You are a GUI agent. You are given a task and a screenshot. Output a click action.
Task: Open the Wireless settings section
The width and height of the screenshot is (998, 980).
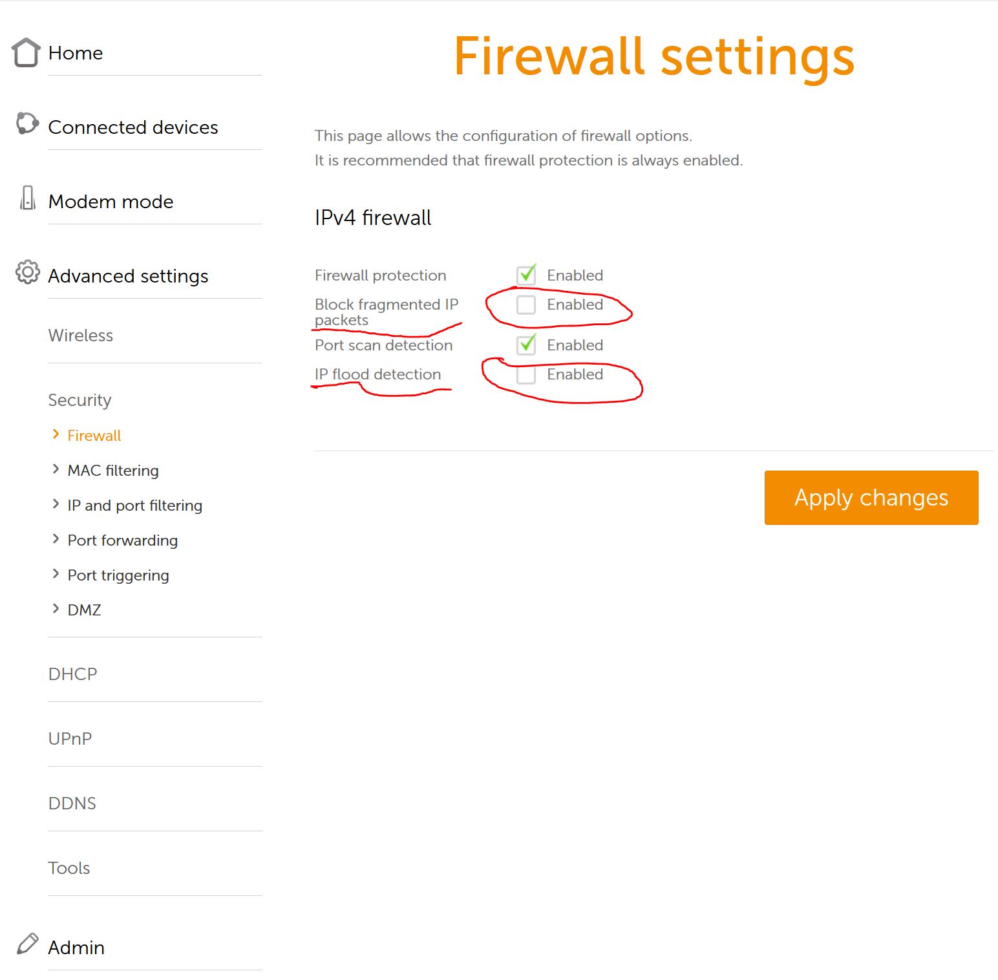[81, 336]
